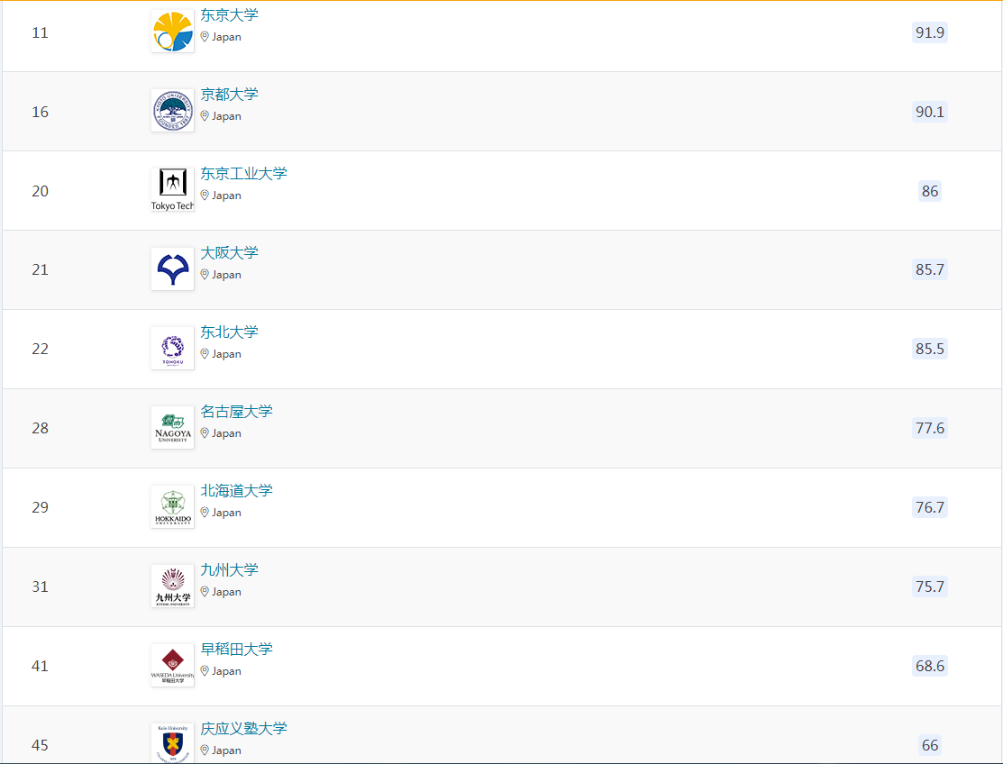This screenshot has width=1003, height=764.
Task: Click rank number 11
Action: (x=41, y=32)
